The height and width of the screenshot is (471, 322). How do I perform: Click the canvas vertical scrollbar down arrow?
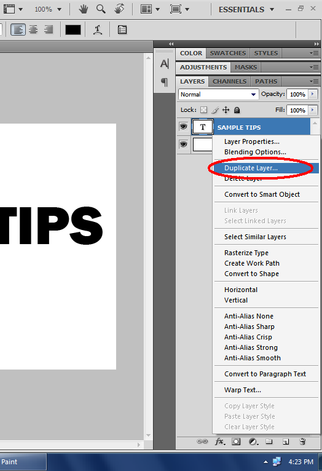click(148, 435)
